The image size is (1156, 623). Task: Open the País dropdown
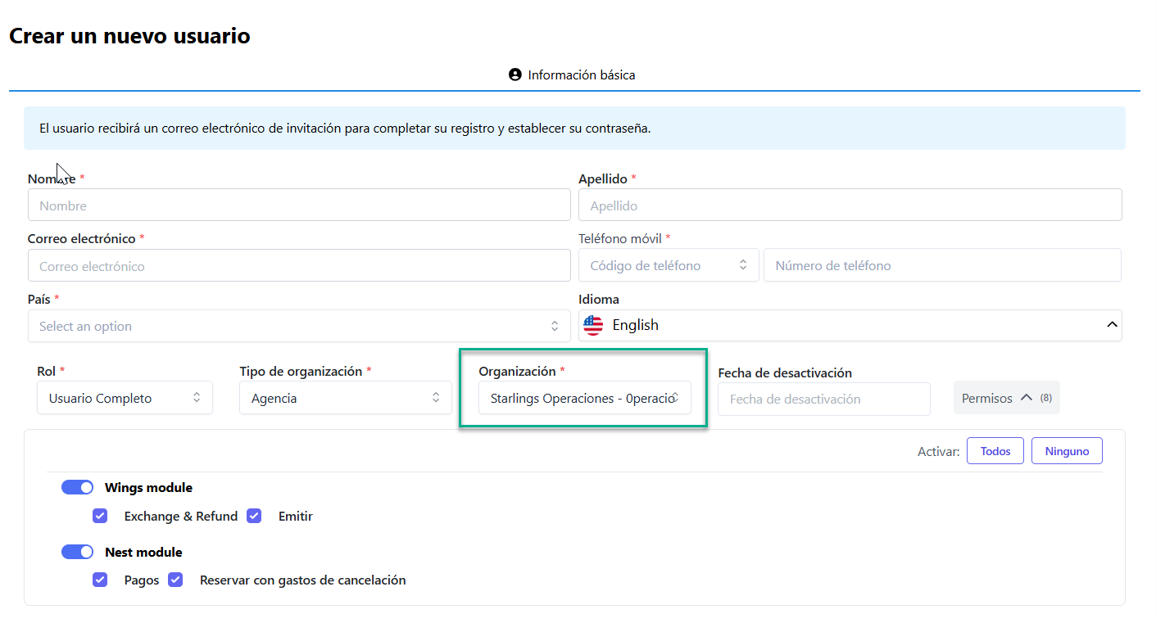point(298,327)
